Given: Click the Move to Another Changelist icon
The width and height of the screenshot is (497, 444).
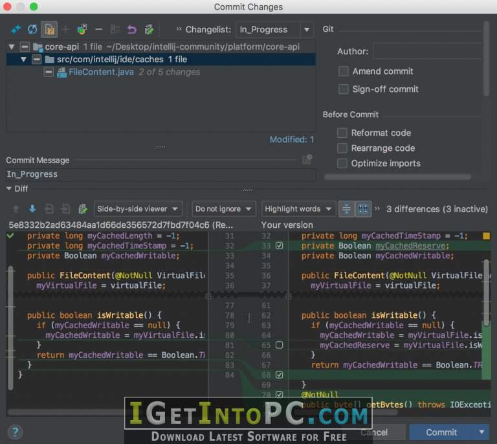Looking at the screenshot, I should [x=82, y=30].
